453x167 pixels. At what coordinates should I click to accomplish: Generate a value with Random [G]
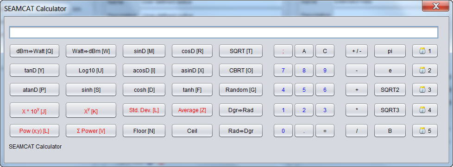click(x=241, y=89)
